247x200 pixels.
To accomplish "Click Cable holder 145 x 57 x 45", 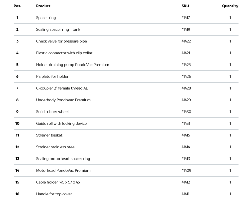I will [x=58, y=182].
